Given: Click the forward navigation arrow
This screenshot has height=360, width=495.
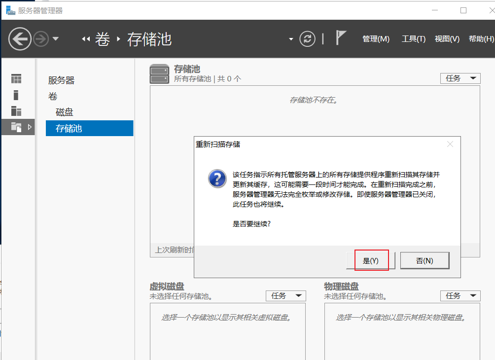Looking at the screenshot, I should point(41,39).
